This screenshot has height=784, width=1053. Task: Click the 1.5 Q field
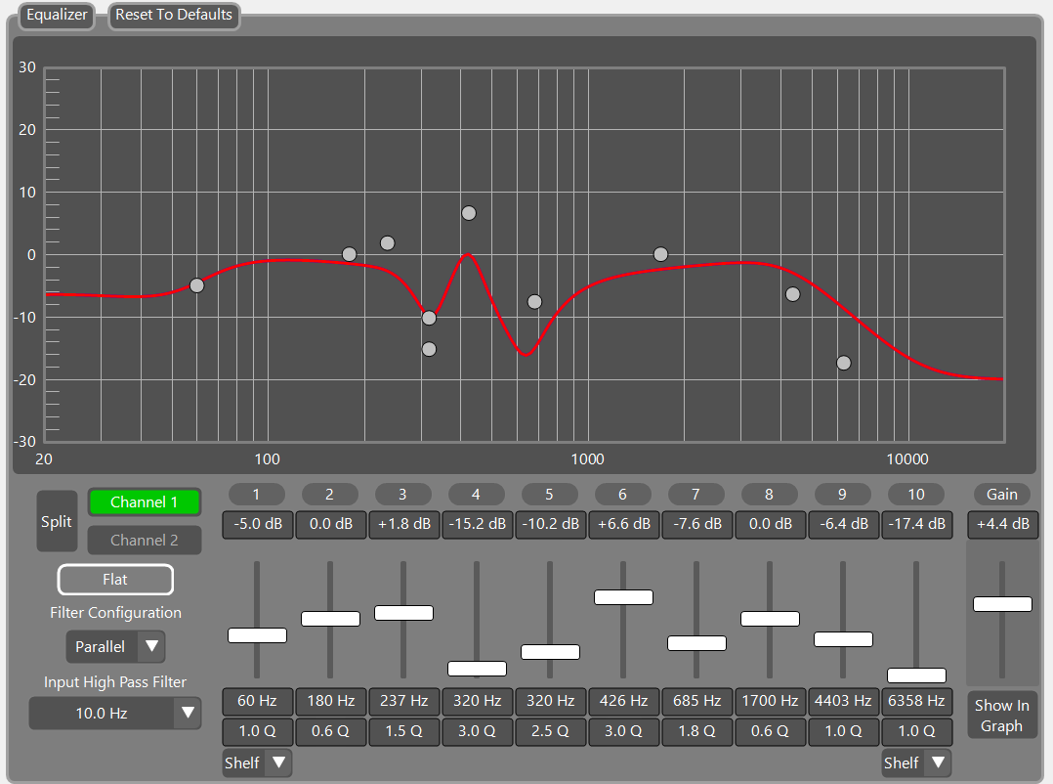coord(404,731)
